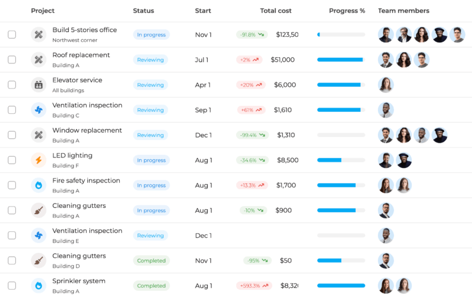Click the Elevator service project icon
Image resolution: width=472 pixels, height=297 pixels.
[39, 85]
